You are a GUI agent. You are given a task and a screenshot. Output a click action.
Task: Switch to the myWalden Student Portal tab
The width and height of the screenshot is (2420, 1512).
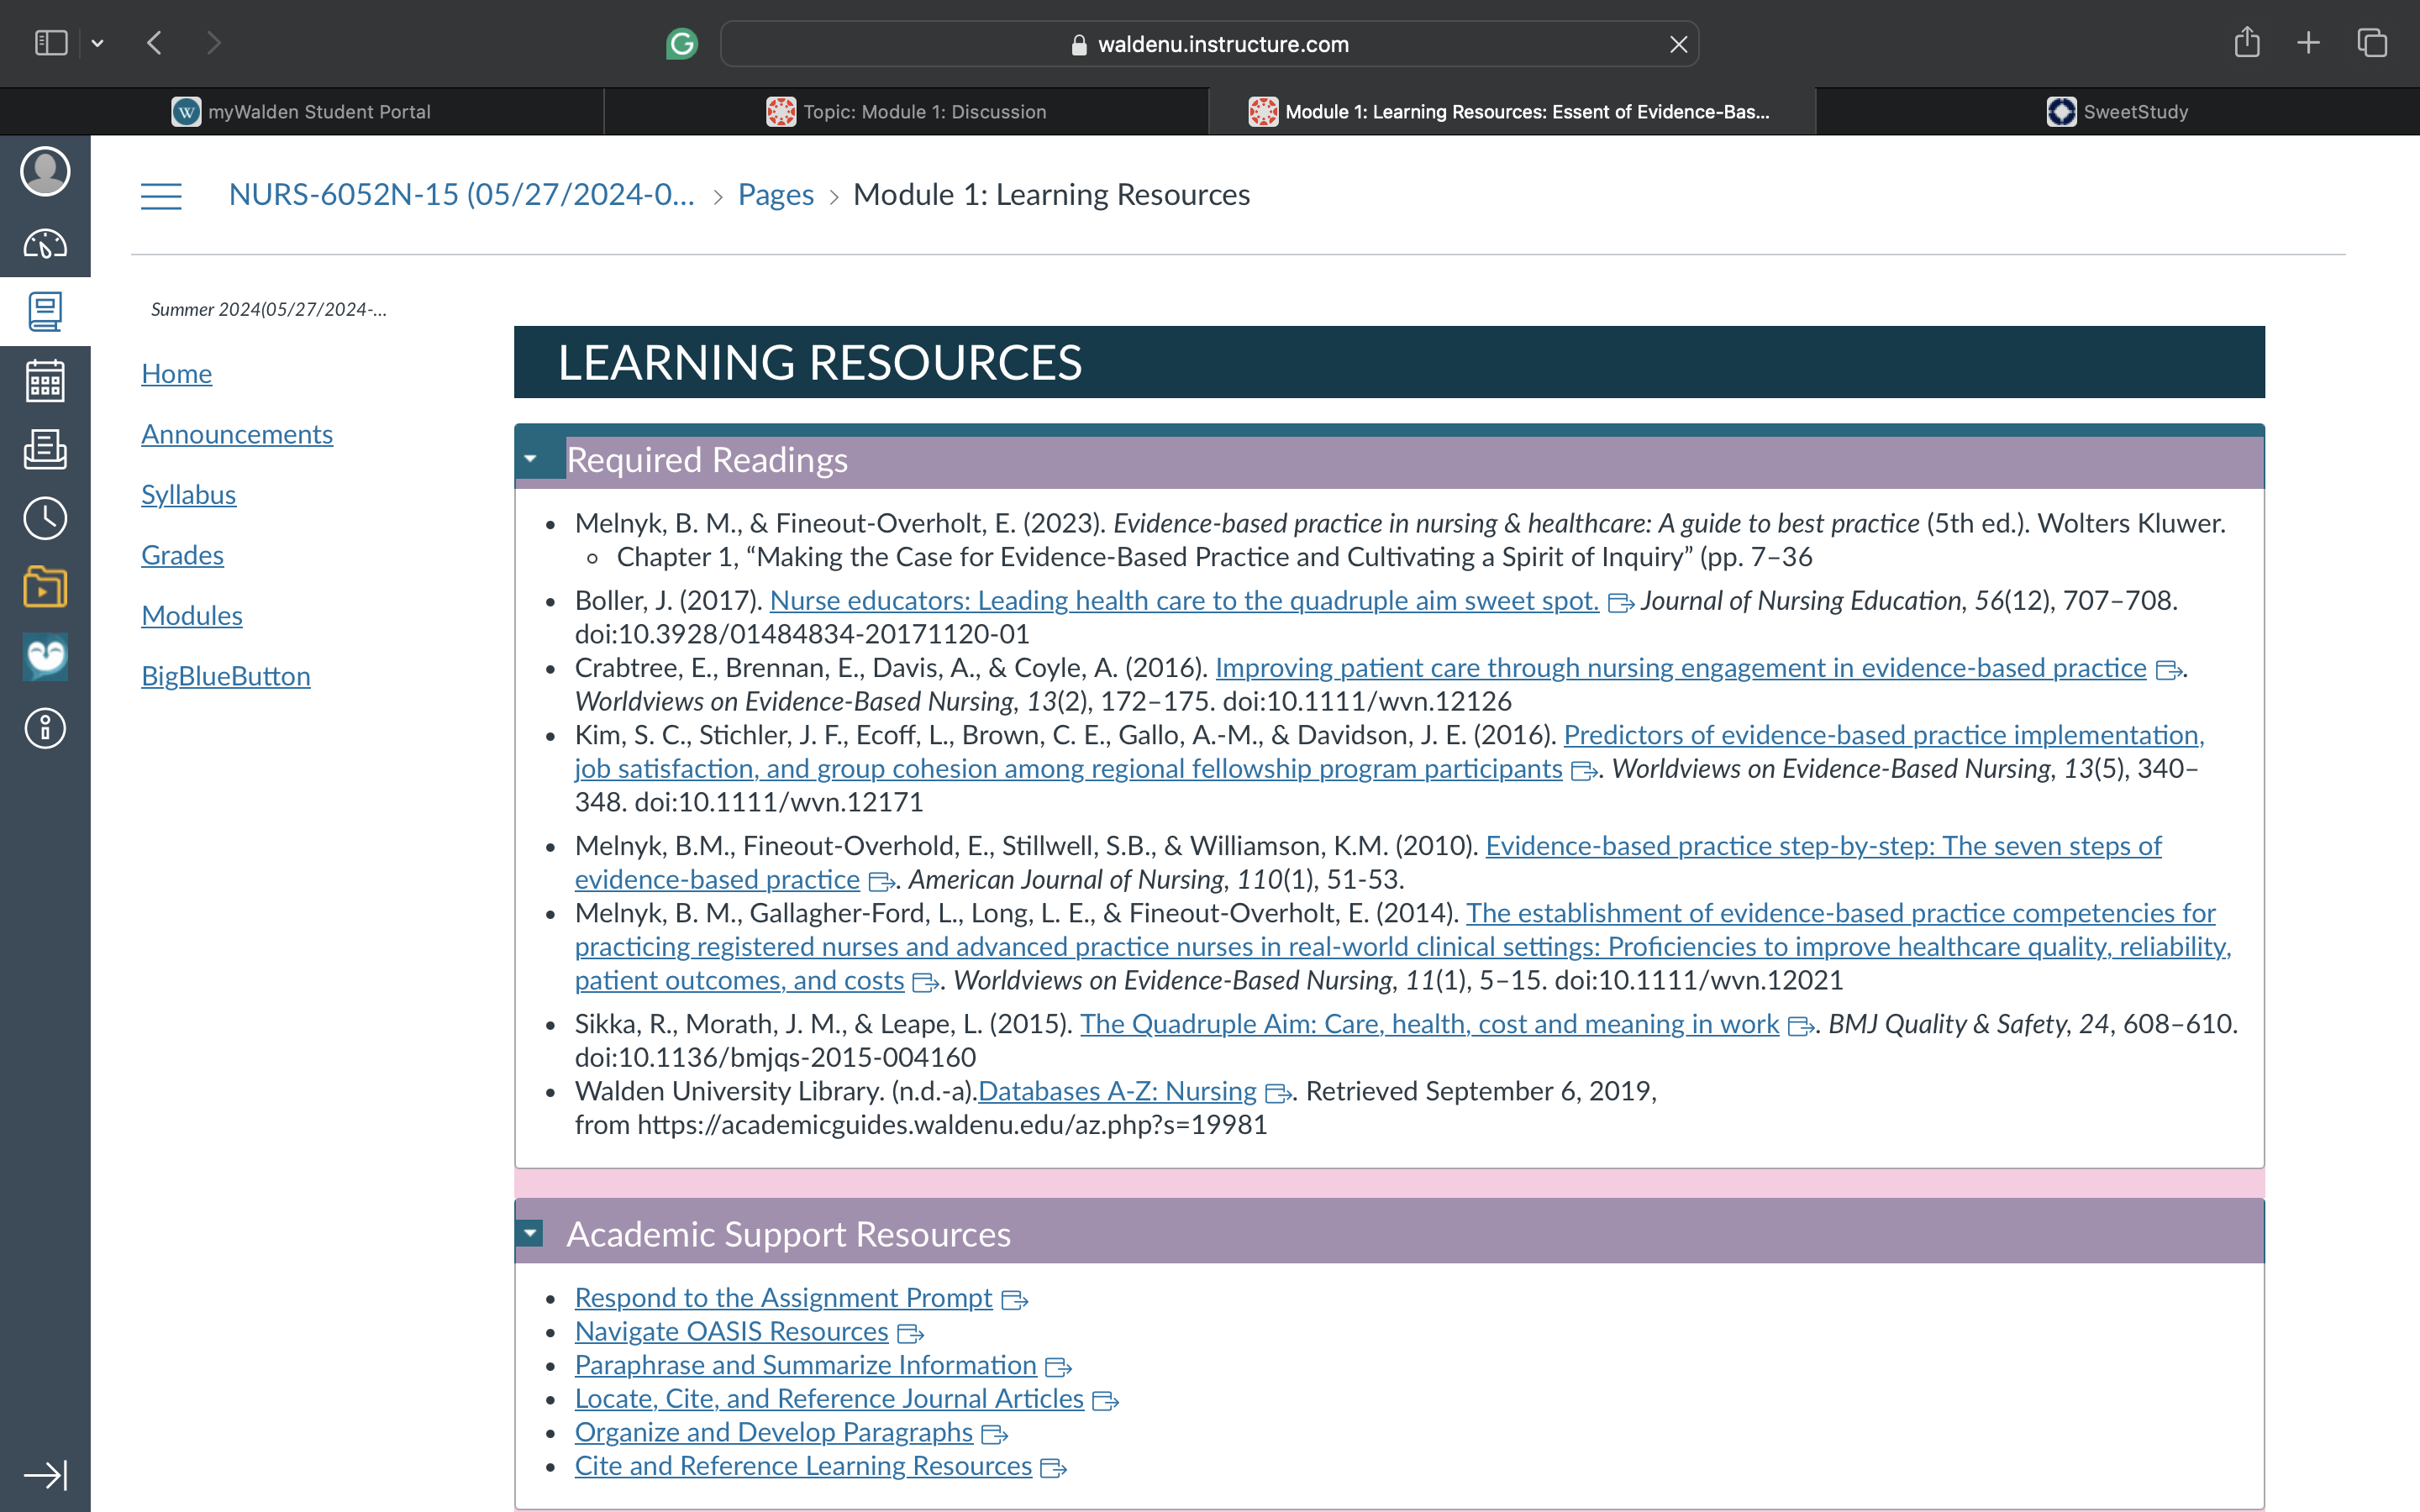click(302, 112)
